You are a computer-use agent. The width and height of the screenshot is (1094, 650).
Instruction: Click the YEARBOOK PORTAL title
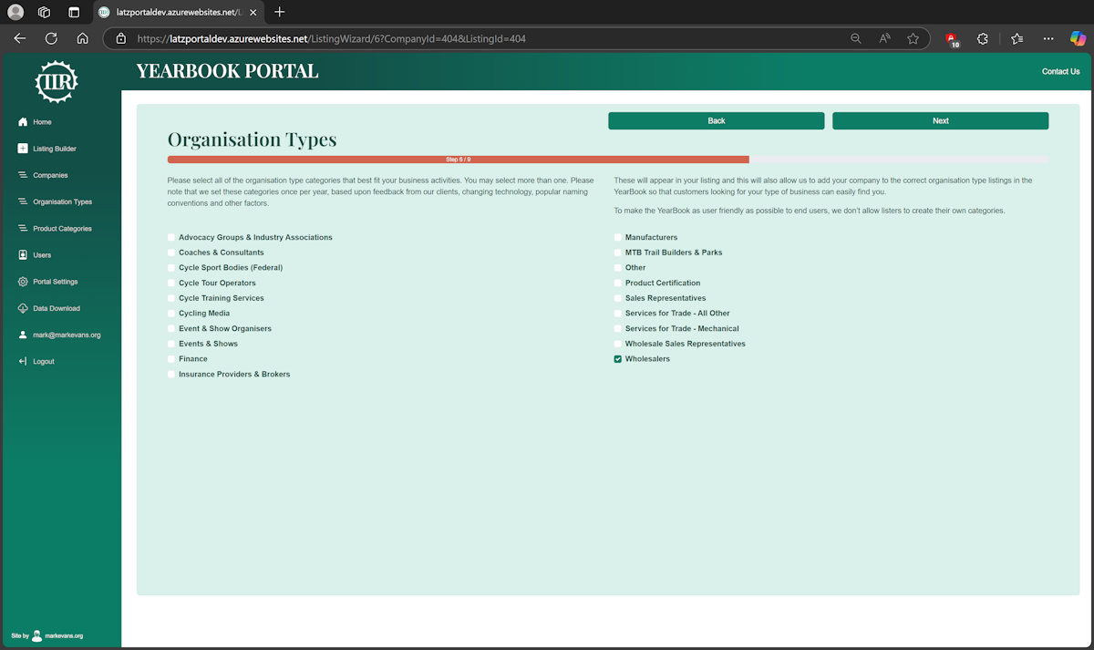[x=228, y=71]
